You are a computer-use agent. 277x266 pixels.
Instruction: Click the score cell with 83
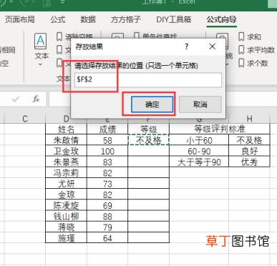[x=107, y=162]
